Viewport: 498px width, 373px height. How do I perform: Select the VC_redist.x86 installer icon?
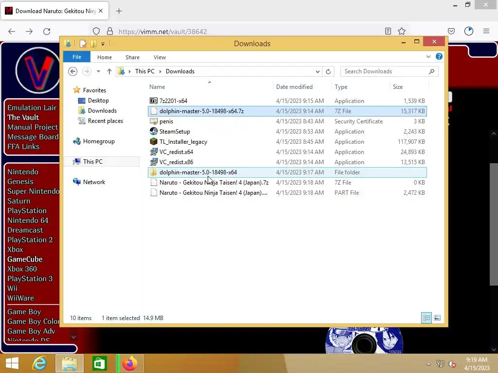click(x=153, y=162)
